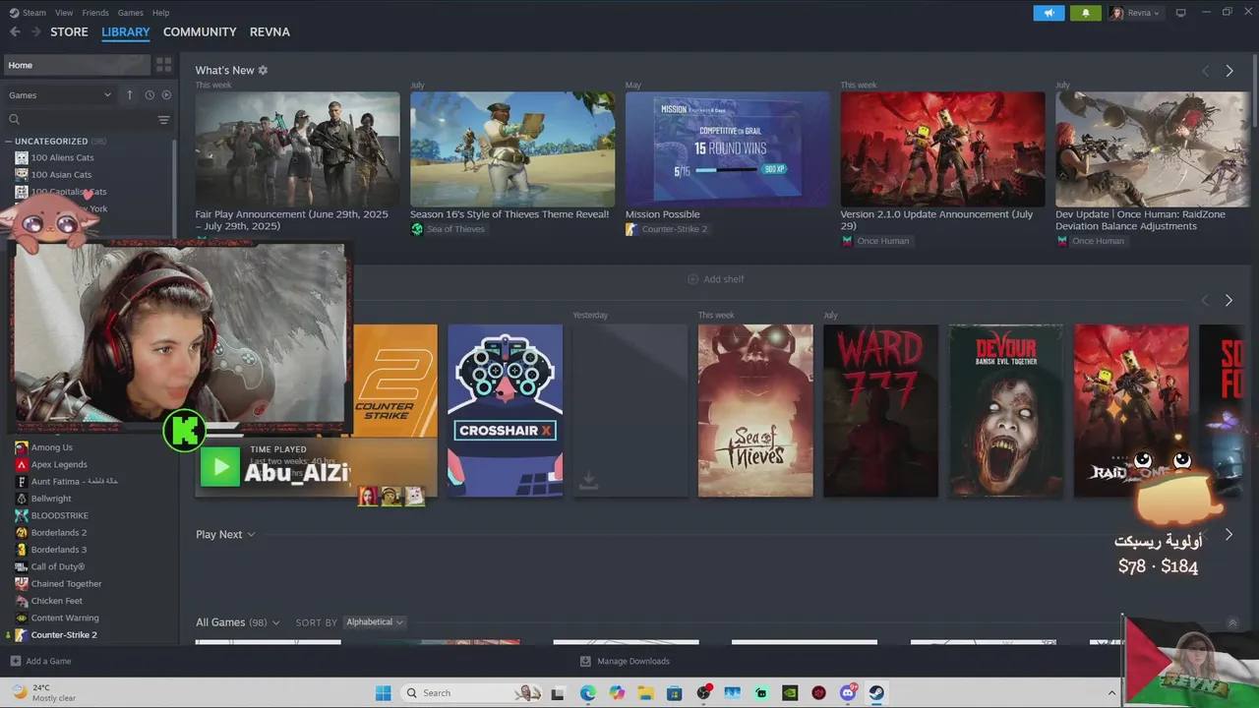Open Version 2.1.0 Update Announcement news

(943, 149)
